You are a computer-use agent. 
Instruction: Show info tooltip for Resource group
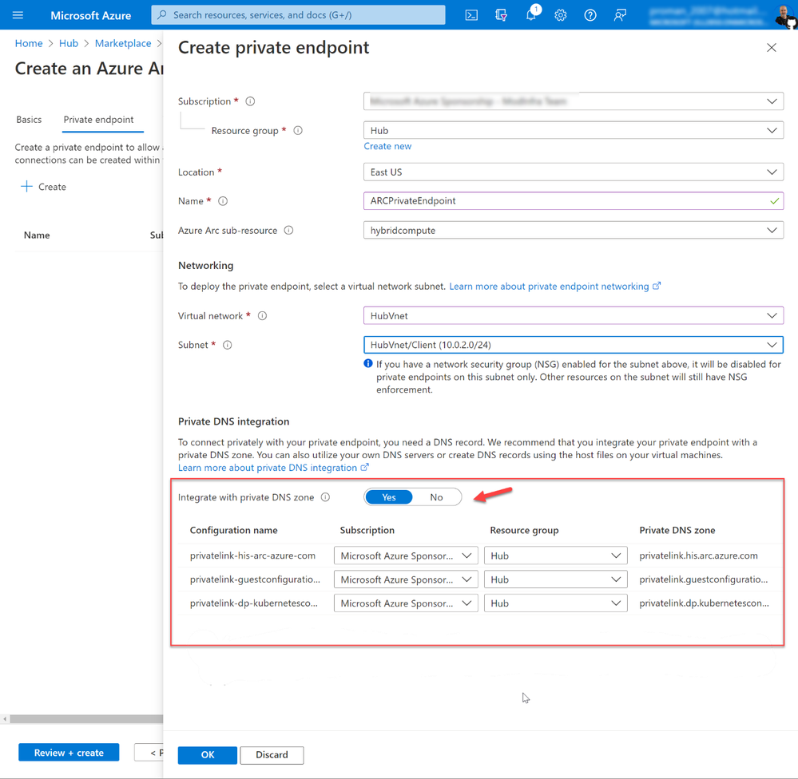tap(298, 131)
